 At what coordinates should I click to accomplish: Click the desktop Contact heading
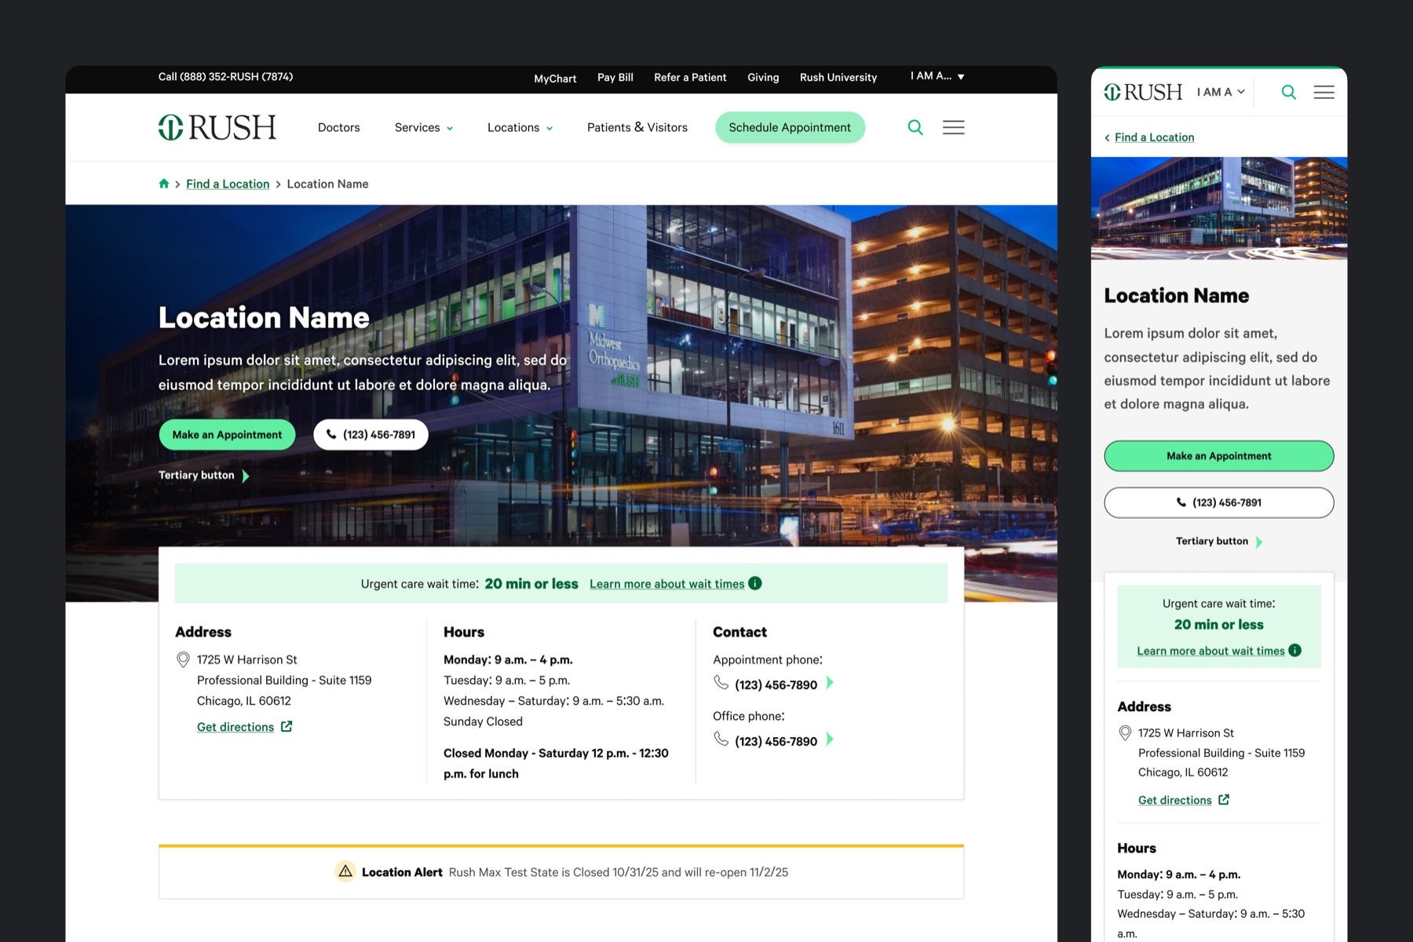point(739,632)
